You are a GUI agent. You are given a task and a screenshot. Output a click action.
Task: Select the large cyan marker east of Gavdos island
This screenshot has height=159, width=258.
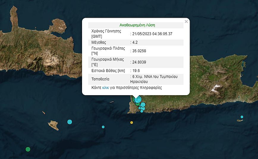(x=70, y=122)
